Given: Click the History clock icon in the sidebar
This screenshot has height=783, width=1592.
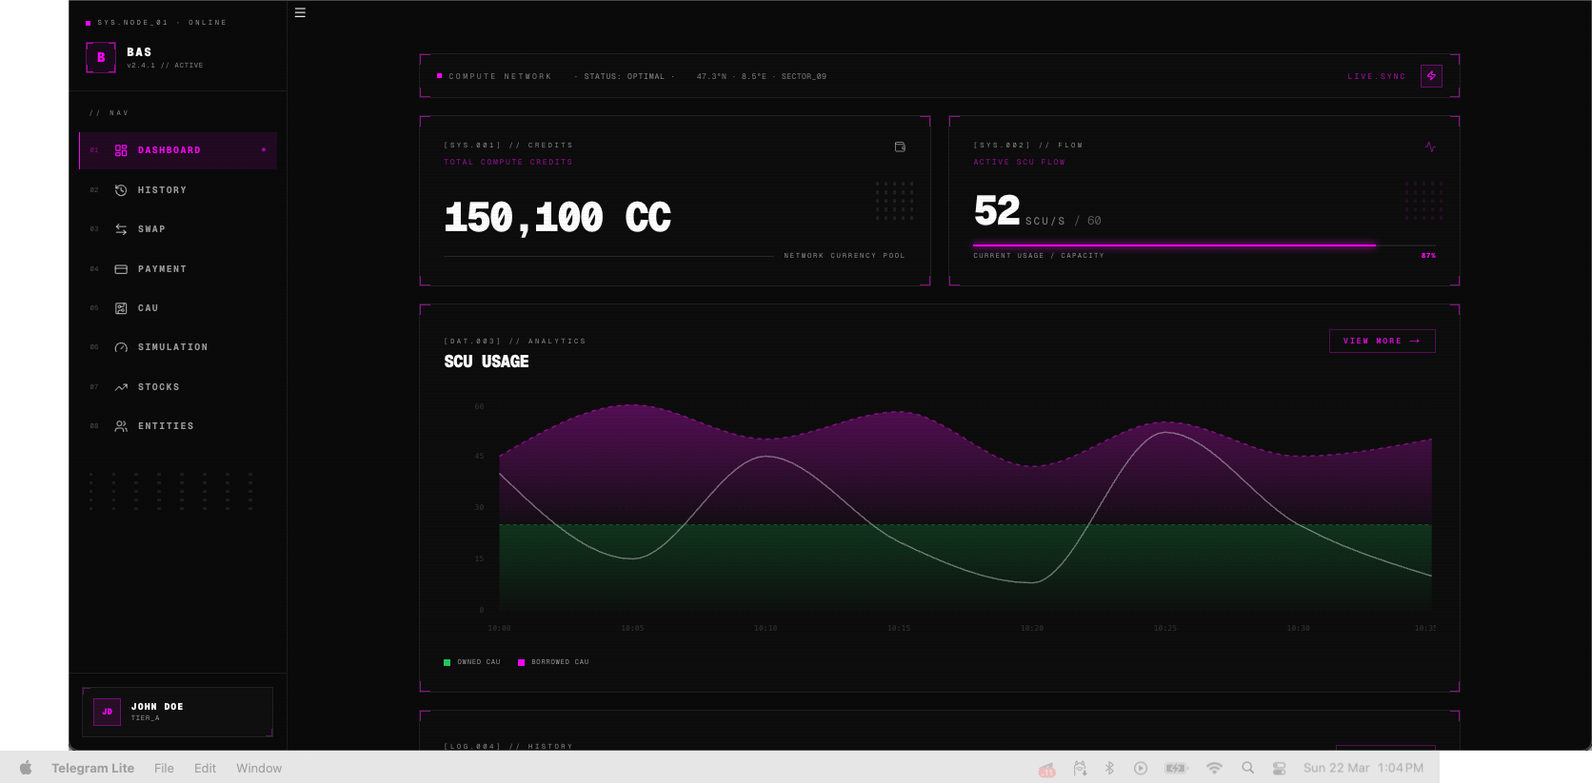Looking at the screenshot, I should [x=121, y=190].
